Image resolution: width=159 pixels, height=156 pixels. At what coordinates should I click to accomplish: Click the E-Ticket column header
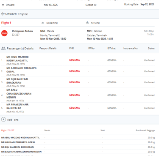112,48
